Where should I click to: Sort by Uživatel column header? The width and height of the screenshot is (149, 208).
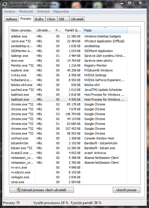(44, 30)
